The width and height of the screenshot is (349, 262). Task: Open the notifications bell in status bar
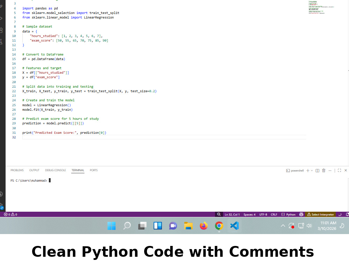347,214
